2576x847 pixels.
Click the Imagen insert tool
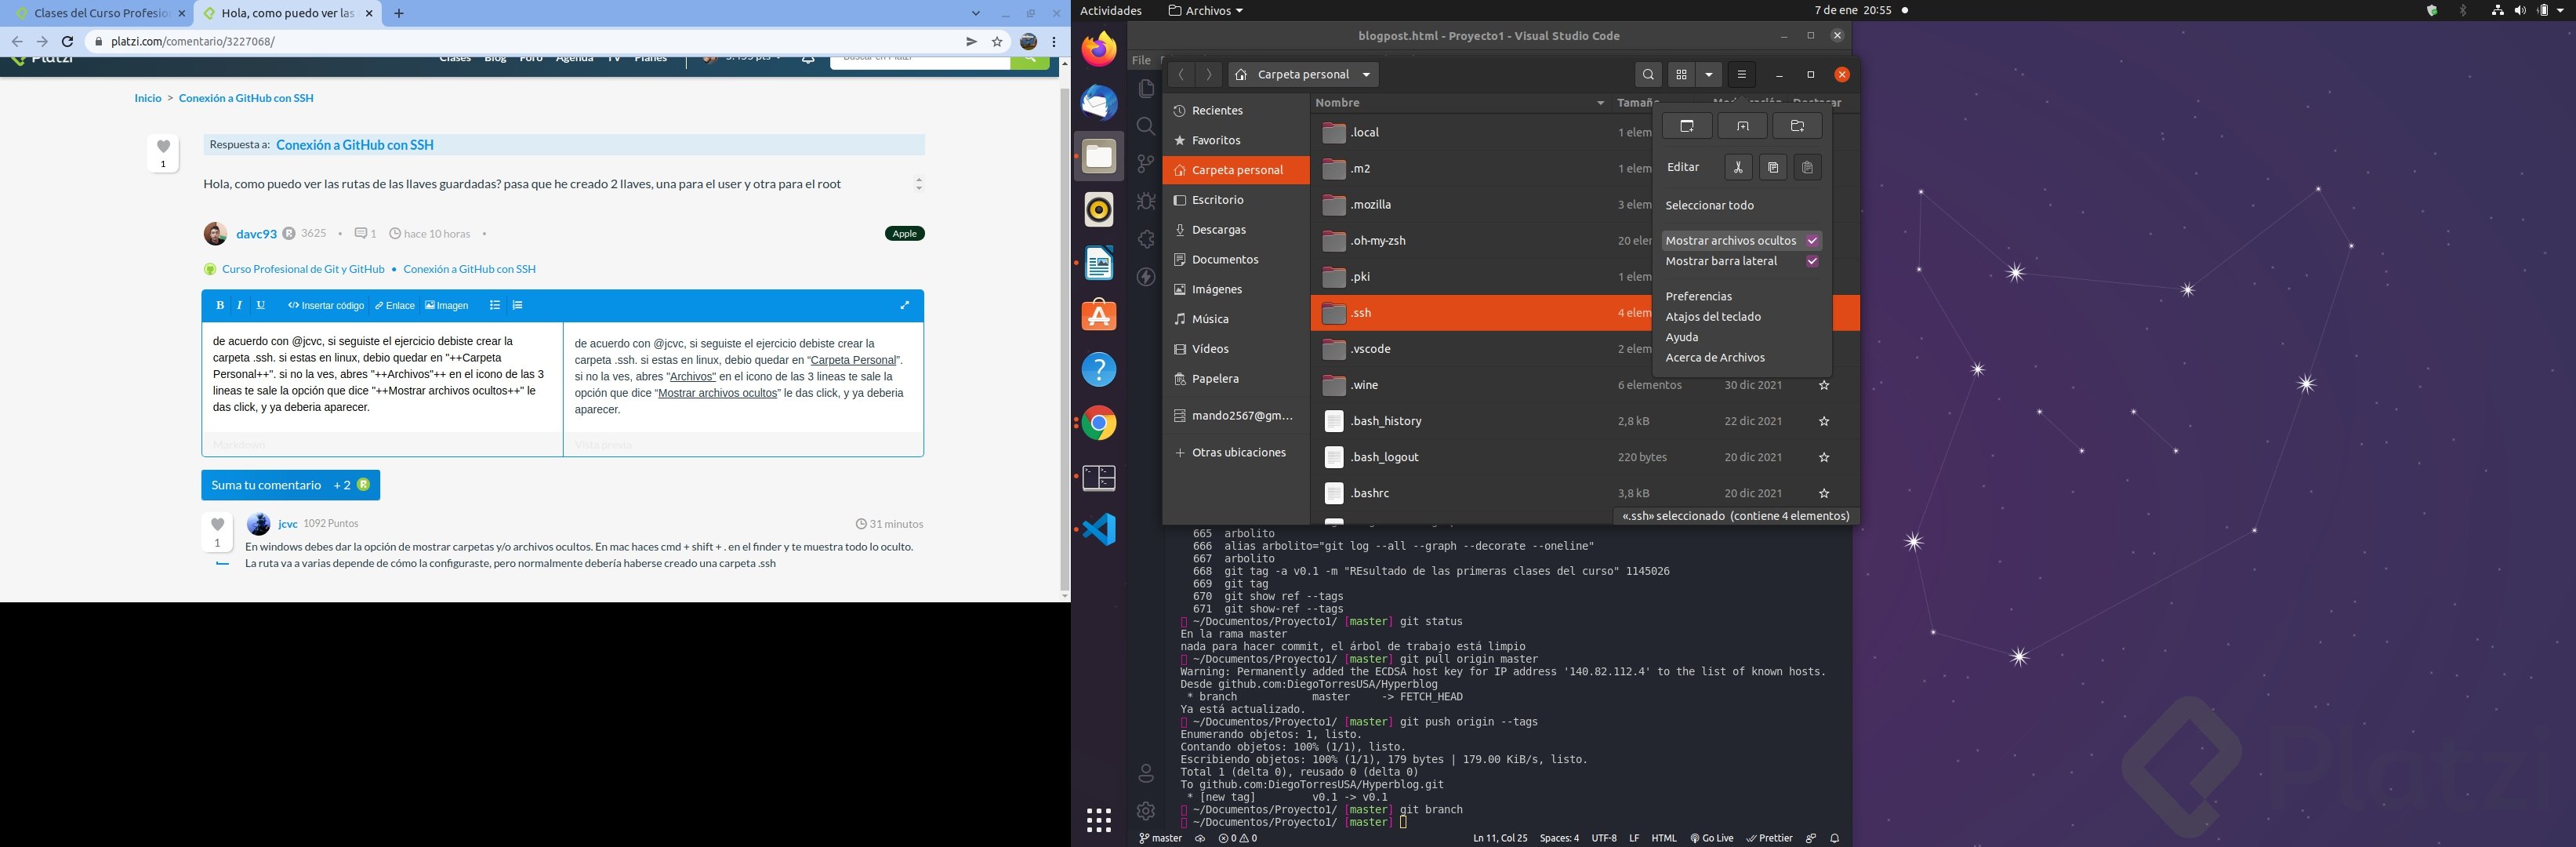447,306
